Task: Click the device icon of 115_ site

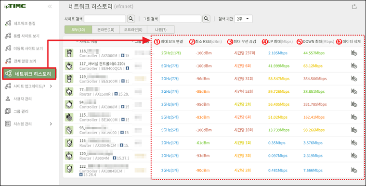Action: [69, 117]
